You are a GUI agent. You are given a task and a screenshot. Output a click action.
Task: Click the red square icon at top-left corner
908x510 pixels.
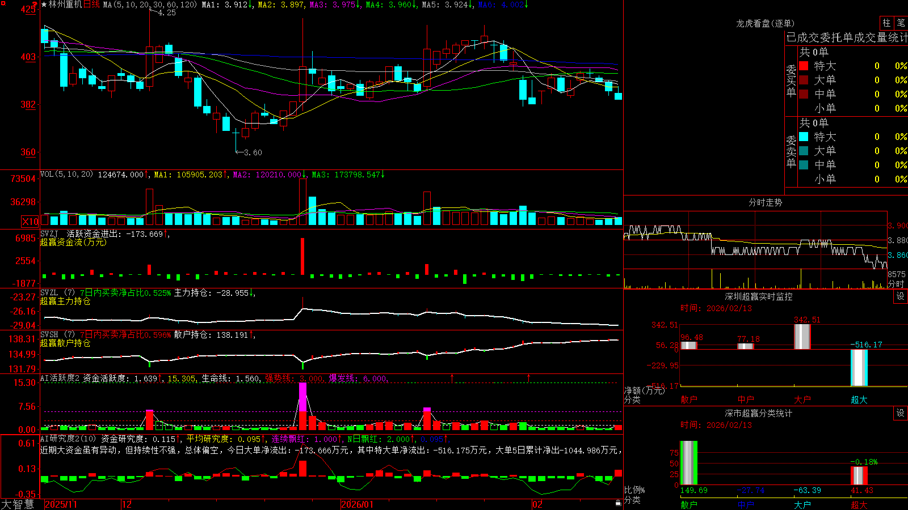pos(3,4)
